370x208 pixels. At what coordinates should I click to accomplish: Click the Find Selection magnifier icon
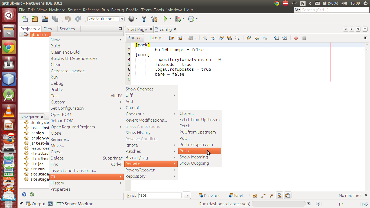click(205, 38)
